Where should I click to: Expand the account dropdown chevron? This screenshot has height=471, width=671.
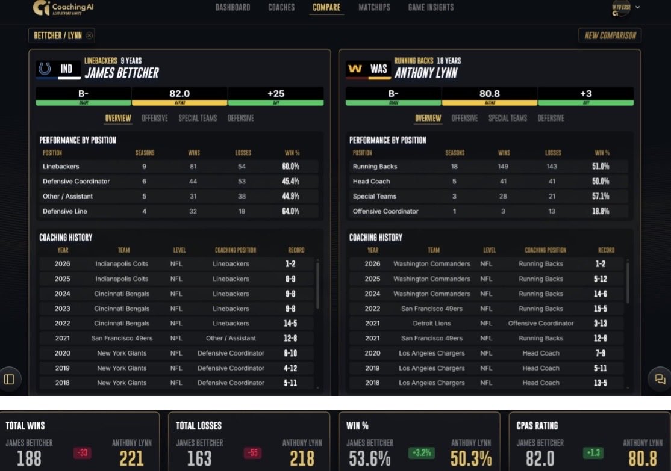click(x=638, y=7)
